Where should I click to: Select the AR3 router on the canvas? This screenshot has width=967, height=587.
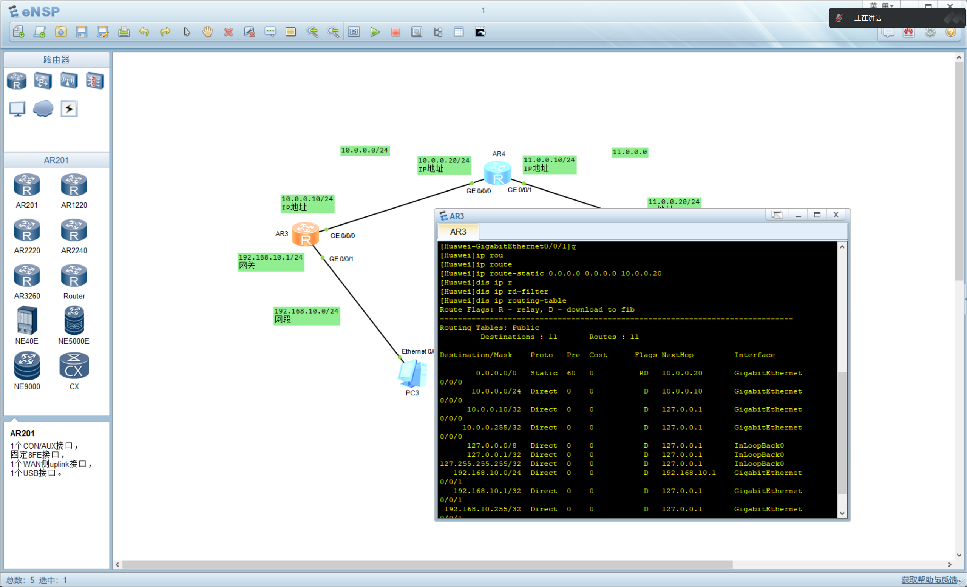305,234
